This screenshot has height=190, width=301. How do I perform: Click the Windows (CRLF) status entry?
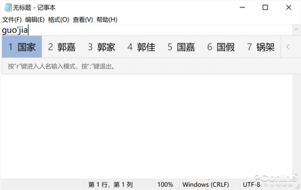[206, 184]
